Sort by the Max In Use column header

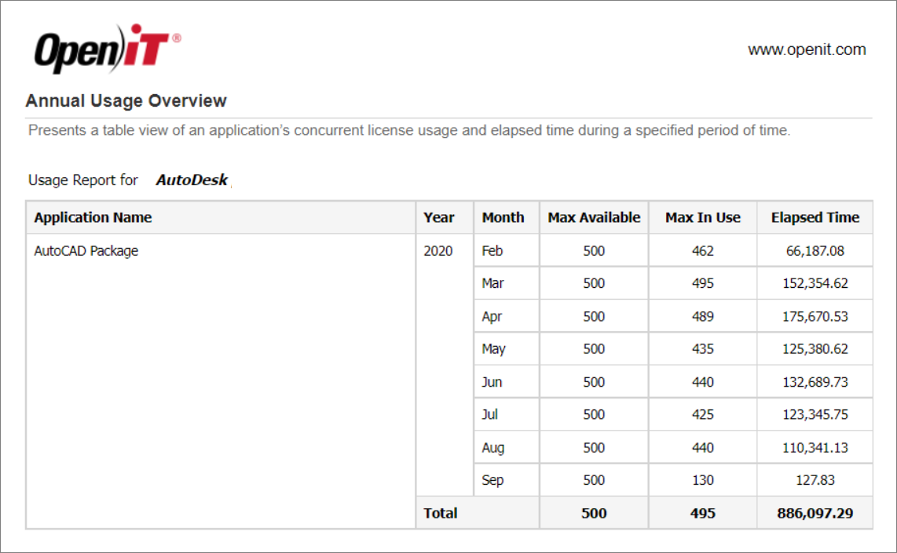point(701,217)
